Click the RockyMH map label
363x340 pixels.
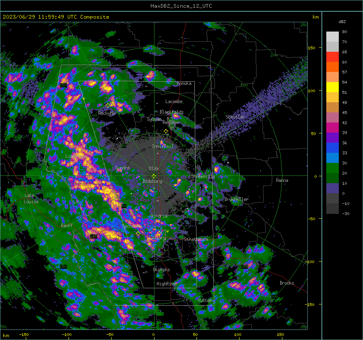[x=106, y=113]
